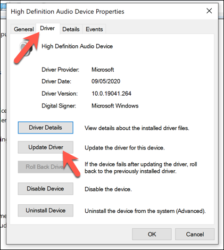Screen dimensions: 224x250
Task: Go to the Events tab
Action: 94,29
